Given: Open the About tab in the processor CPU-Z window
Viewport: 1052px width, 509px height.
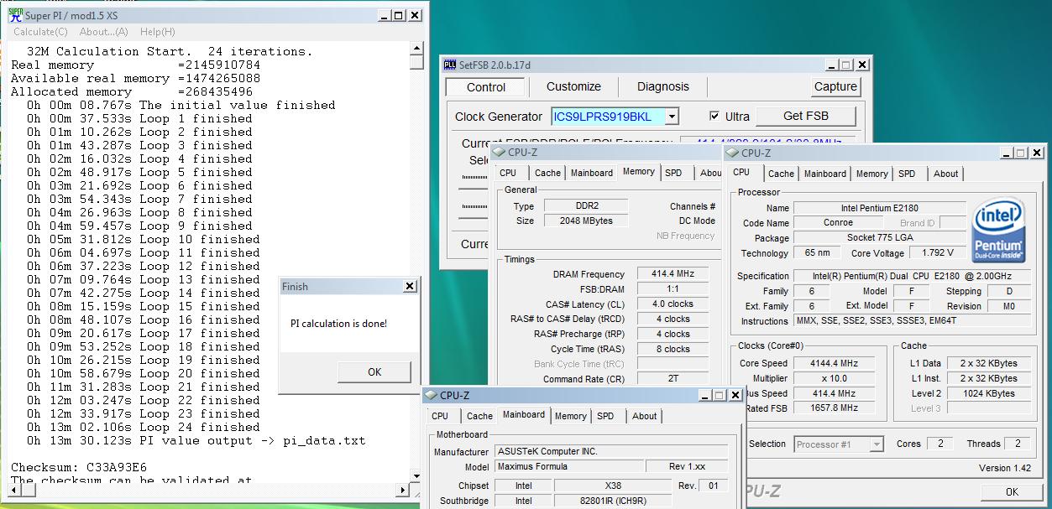Looking at the screenshot, I should pyautogui.click(x=946, y=174).
